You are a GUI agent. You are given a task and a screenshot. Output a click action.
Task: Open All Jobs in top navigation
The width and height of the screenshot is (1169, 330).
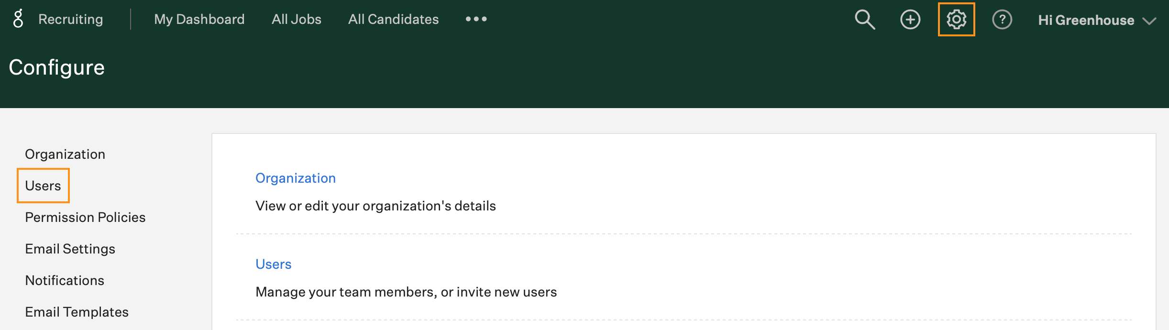tap(297, 19)
